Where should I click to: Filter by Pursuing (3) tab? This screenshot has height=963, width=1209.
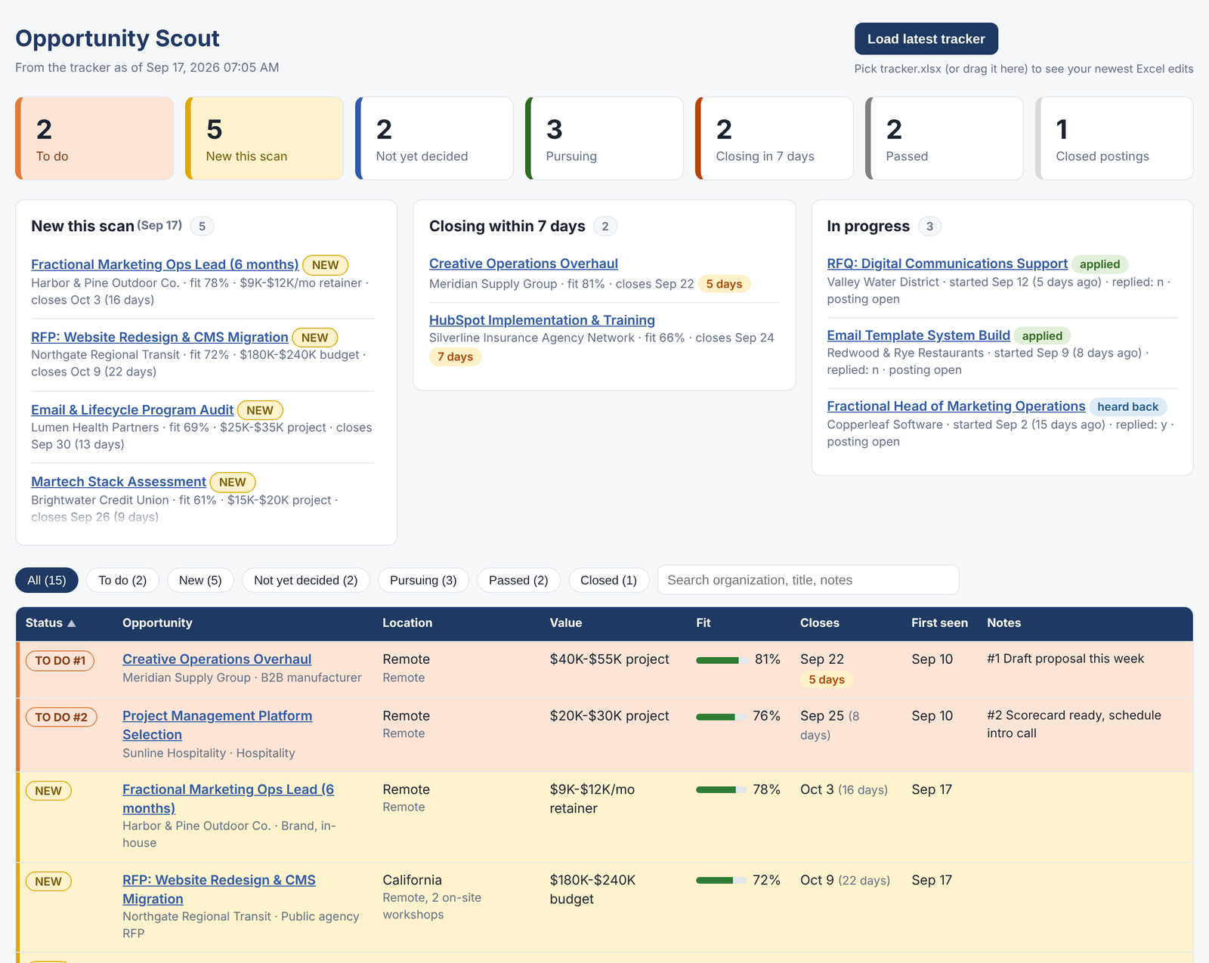click(x=423, y=580)
